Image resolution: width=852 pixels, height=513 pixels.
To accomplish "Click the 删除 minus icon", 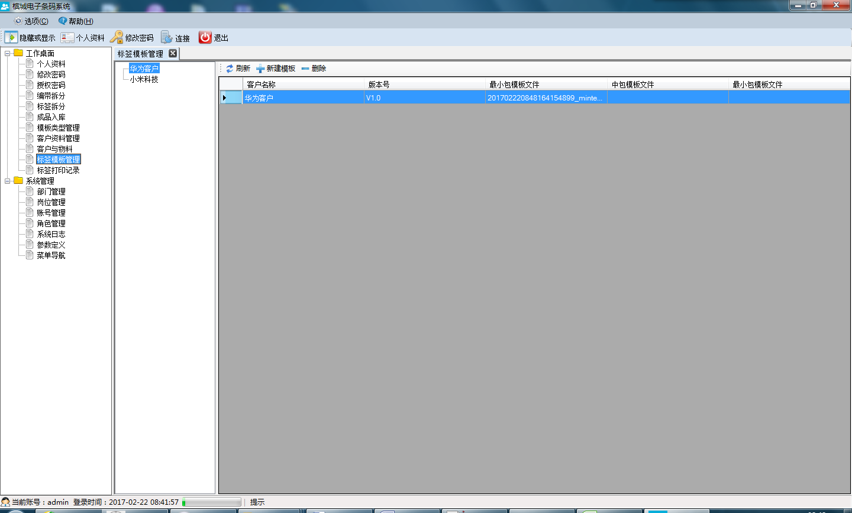I will [x=305, y=69].
